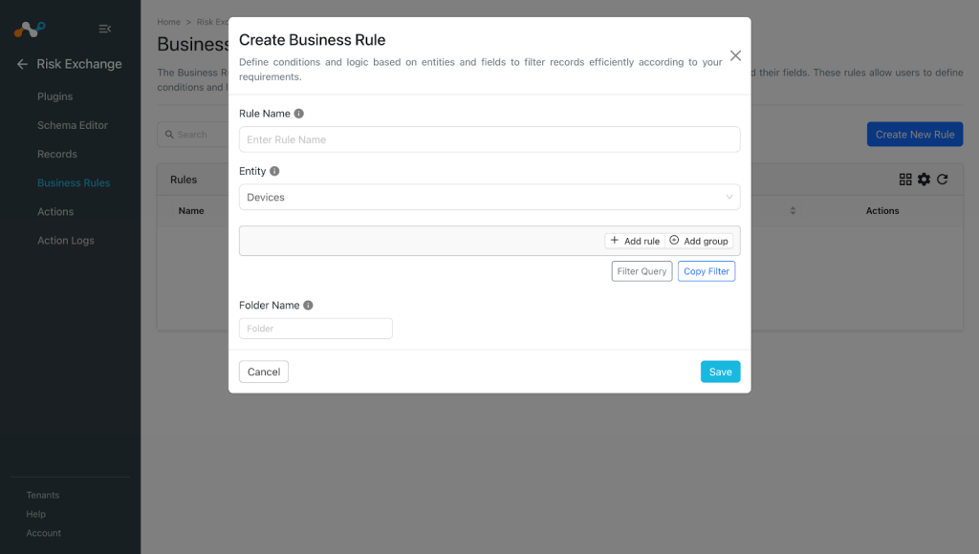Save the business rule
Viewport: 979px width, 554px height.
721,372
